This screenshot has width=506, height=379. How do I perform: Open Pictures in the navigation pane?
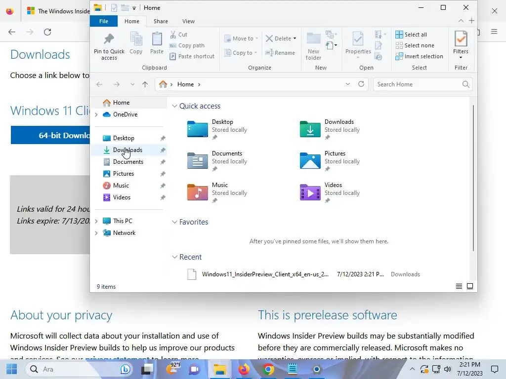click(129, 174)
